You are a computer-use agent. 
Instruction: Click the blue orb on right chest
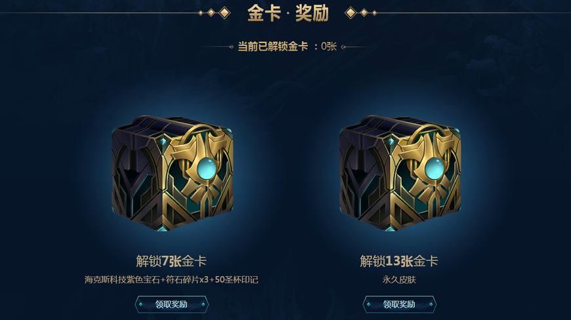pyautogui.click(x=433, y=168)
